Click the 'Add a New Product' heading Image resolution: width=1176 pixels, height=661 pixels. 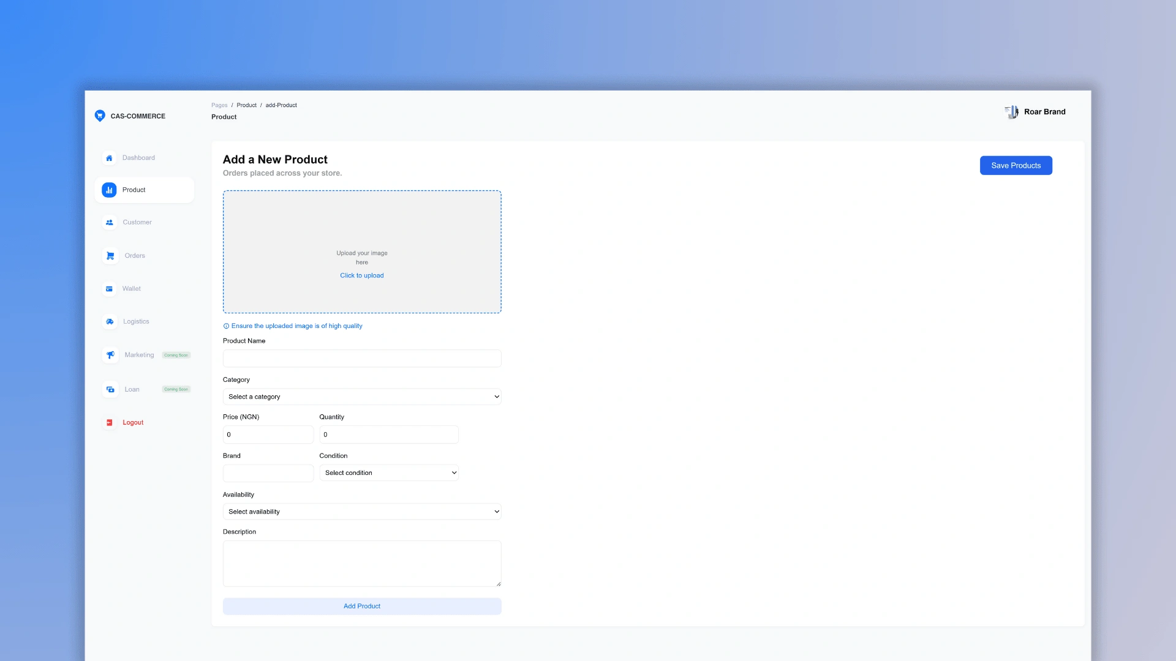pyautogui.click(x=275, y=160)
